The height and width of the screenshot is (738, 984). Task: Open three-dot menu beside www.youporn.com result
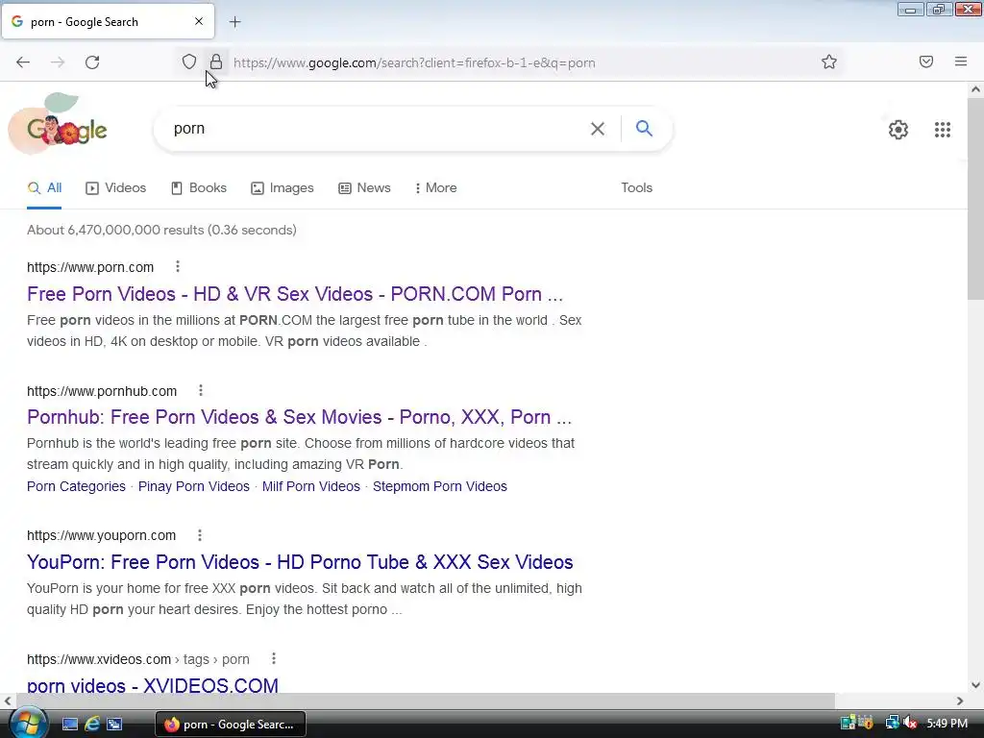[x=200, y=534]
